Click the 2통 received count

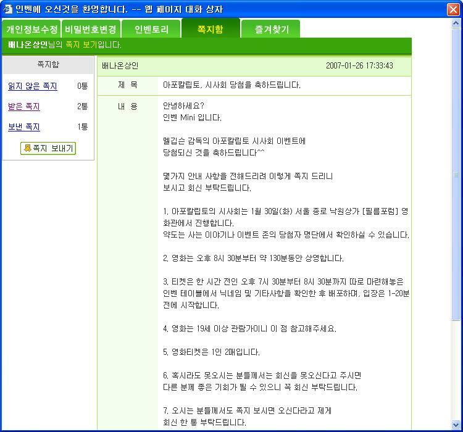click(x=82, y=106)
